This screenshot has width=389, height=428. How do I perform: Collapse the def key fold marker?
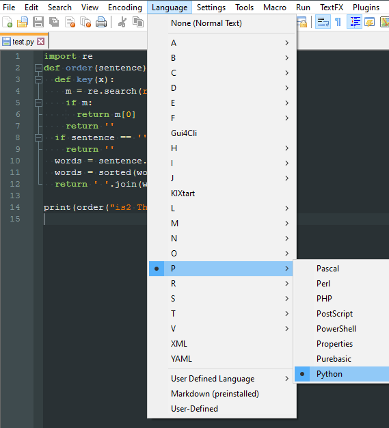click(x=38, y=79)
